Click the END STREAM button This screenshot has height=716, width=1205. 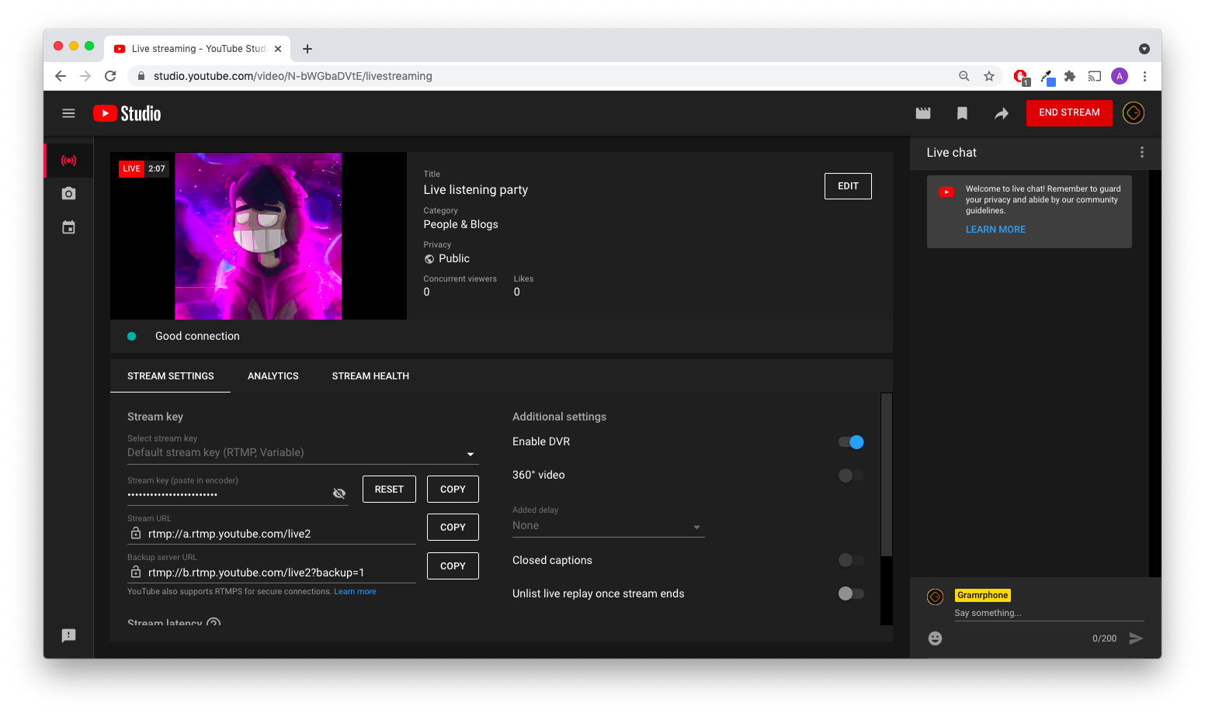(1069, 113)
